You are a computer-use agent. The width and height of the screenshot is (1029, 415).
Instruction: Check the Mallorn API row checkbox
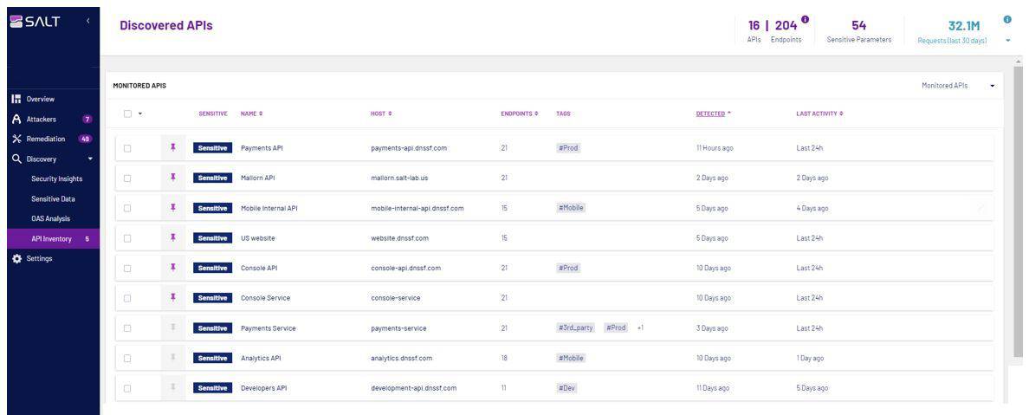127,178
